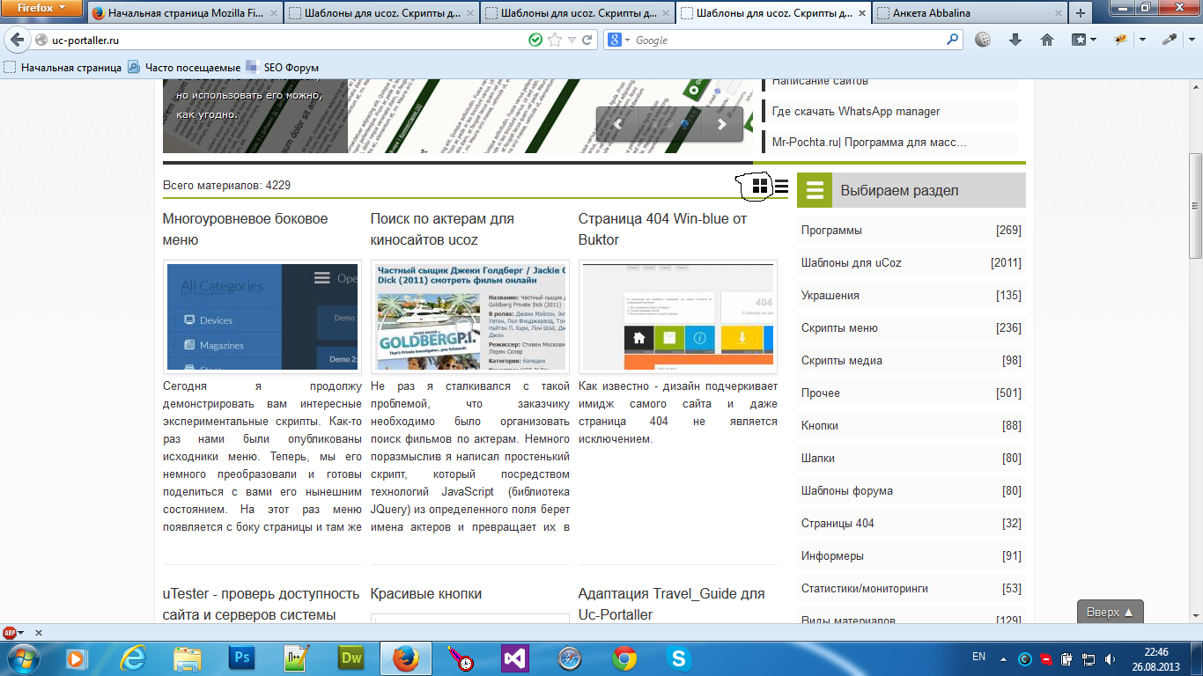Go to Firefox home page icon

click(1047, 40)
